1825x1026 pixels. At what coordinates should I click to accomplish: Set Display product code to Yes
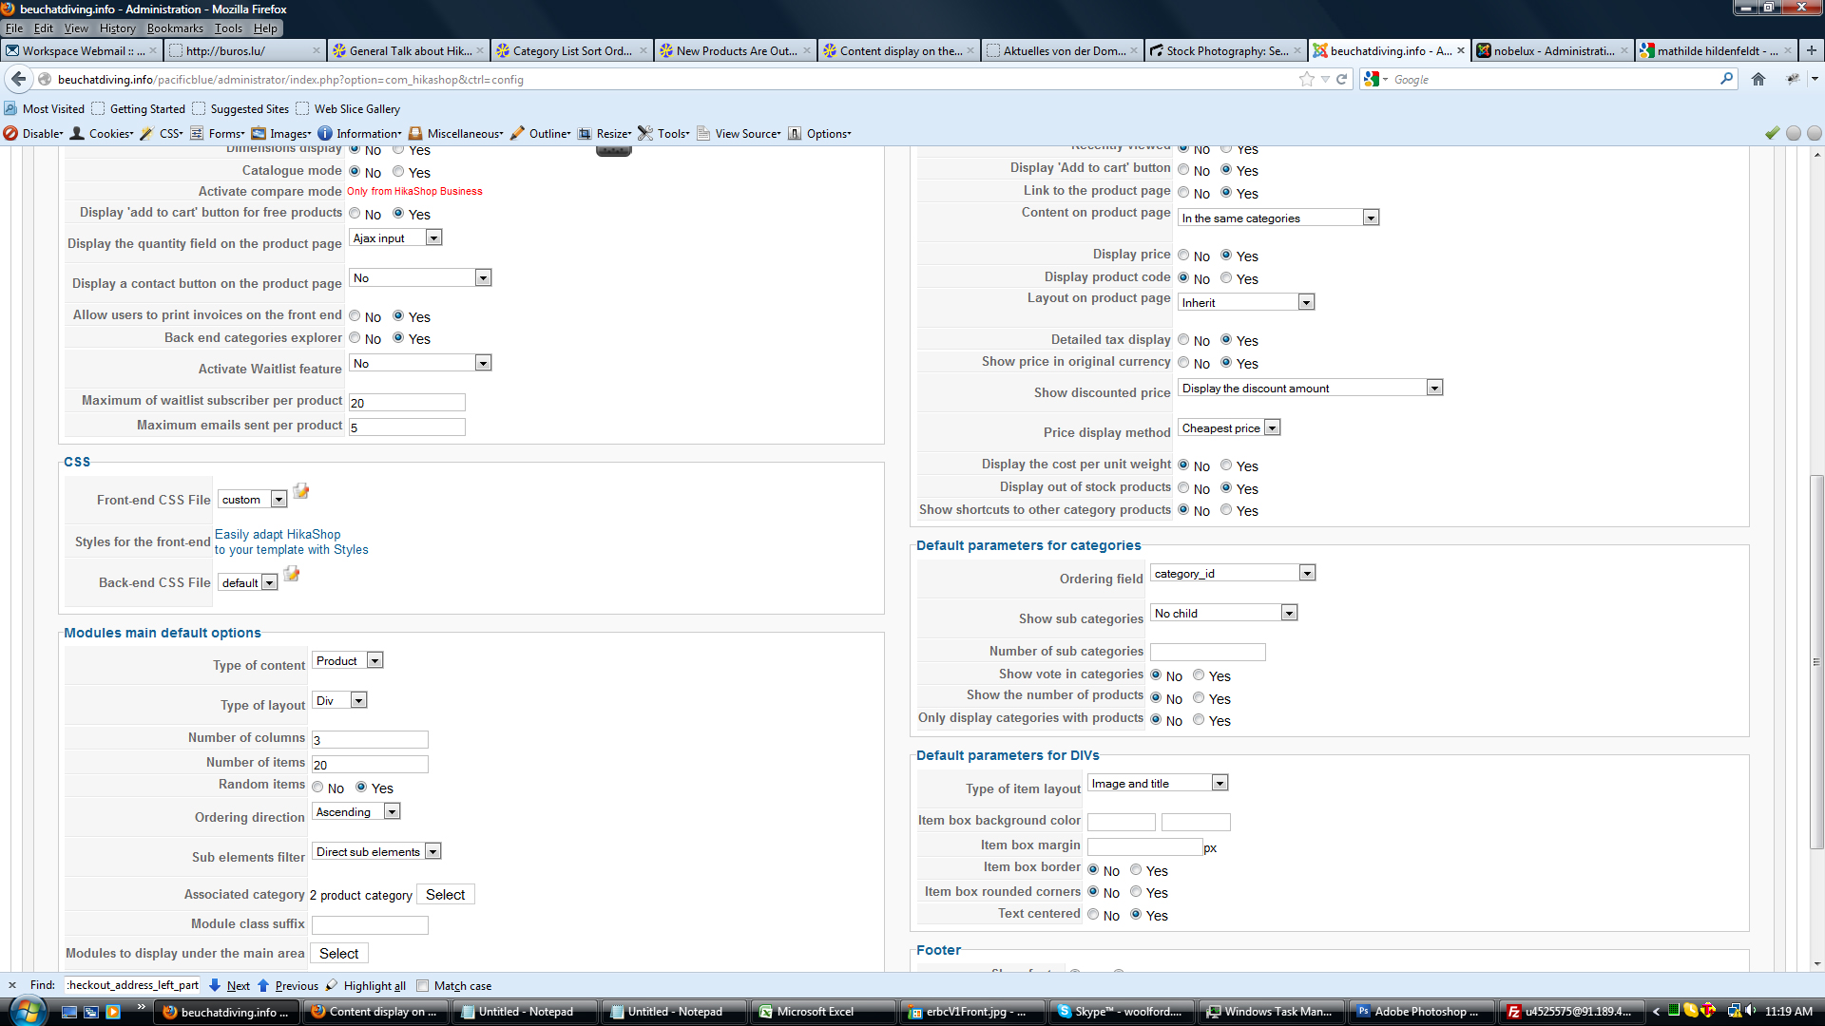(x=1226, y=278)
